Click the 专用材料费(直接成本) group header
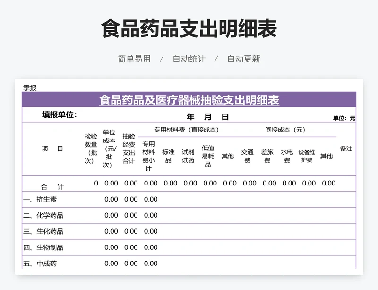 coord(187,130)
